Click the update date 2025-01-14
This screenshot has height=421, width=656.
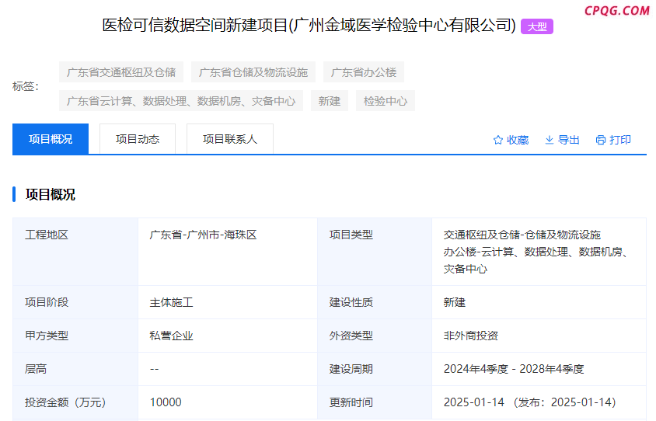(474, 402)
